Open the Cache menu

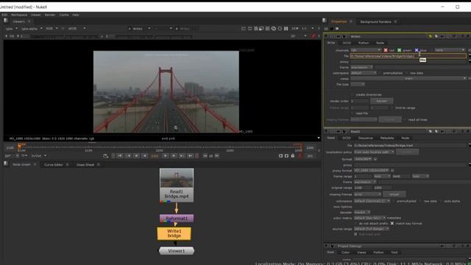tap(64, 15)
